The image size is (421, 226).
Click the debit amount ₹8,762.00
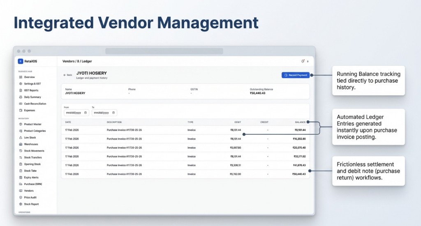[x=235, y=174]
